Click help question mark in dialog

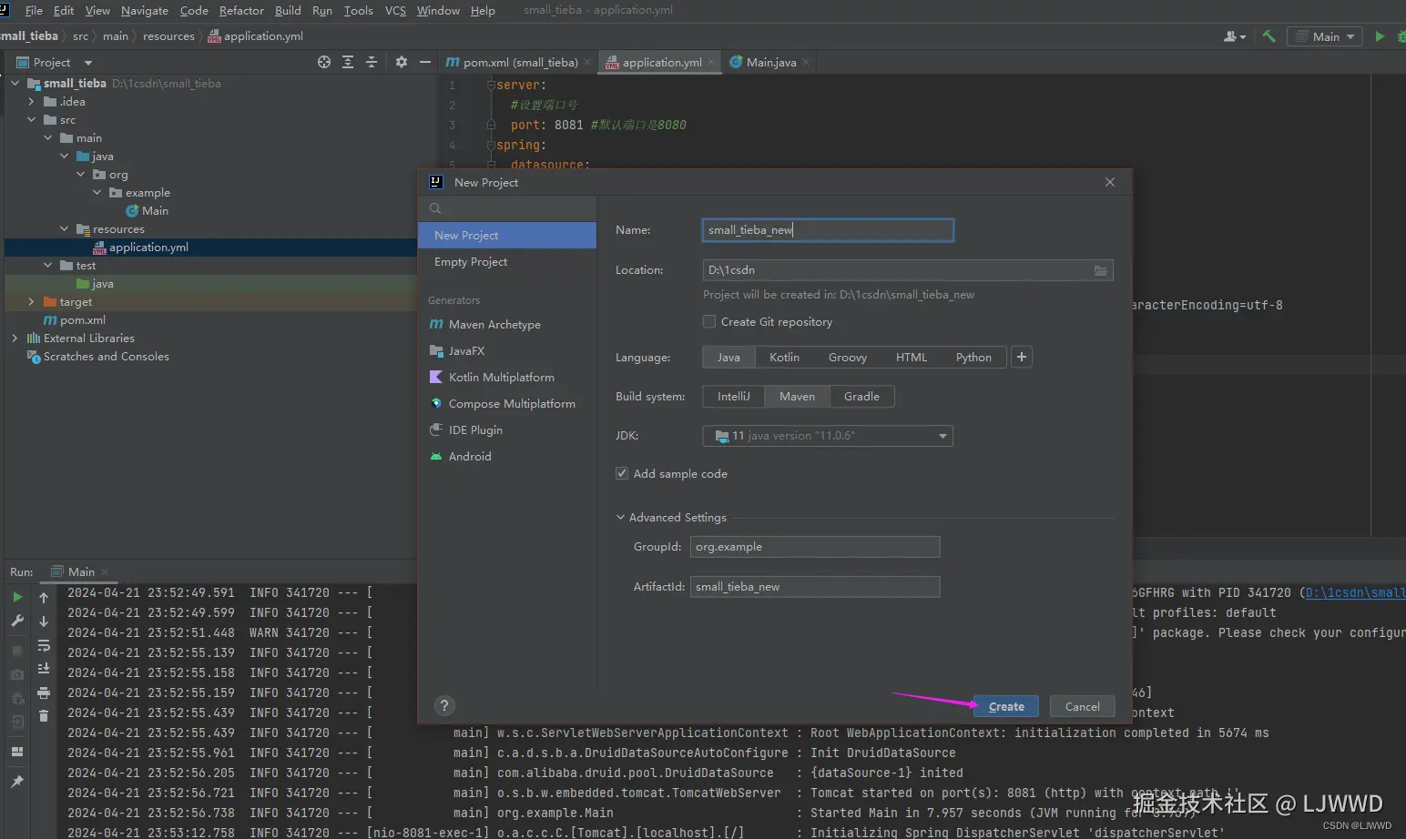pos(444,705)
